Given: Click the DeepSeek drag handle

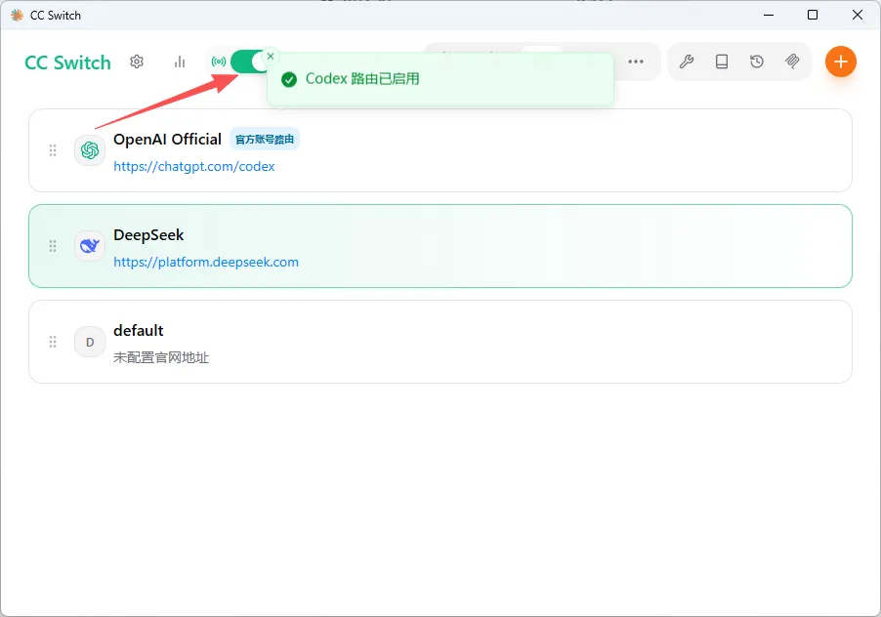Looking at the screenshot, I should point(53,246).
